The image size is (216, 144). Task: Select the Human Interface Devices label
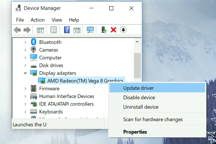(67, 96)
